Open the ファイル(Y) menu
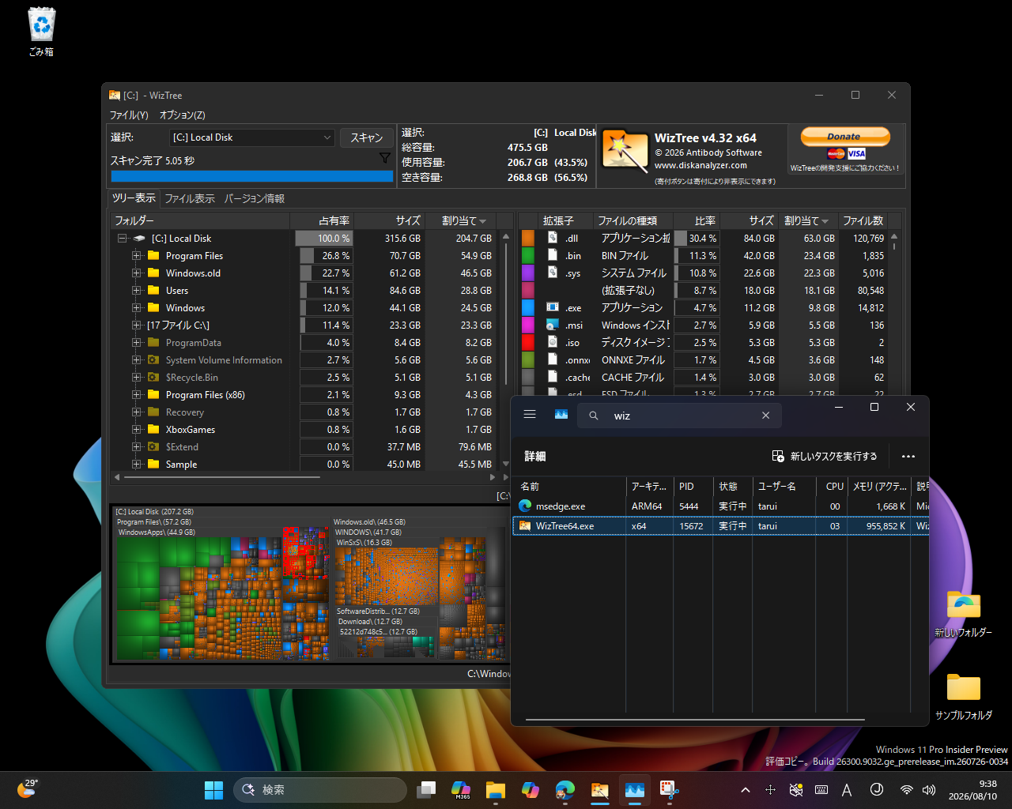Image resolution: width=1012 pixels, height=809 pixels. [x=129, y=115]
